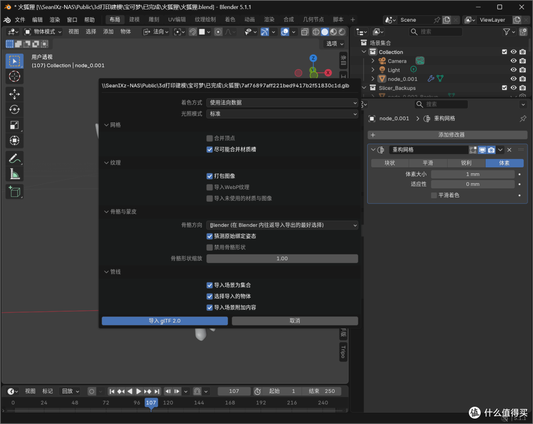533x424 pixels.
Task: Pin the properties editor context
Action: [523, 118]
